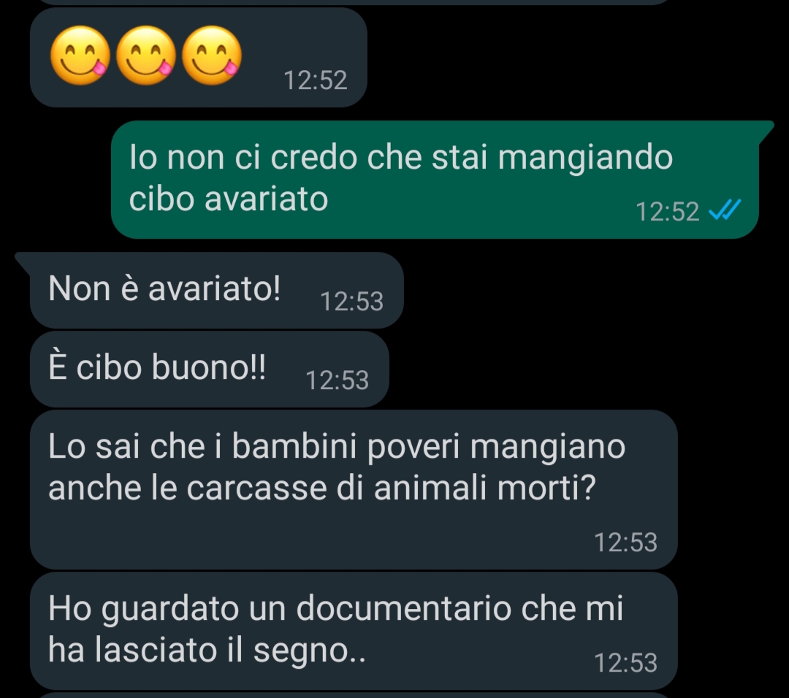Select the green 'Io non ci credo' message
The height and width of the screenshot is (698, 789).
(435, 180)
